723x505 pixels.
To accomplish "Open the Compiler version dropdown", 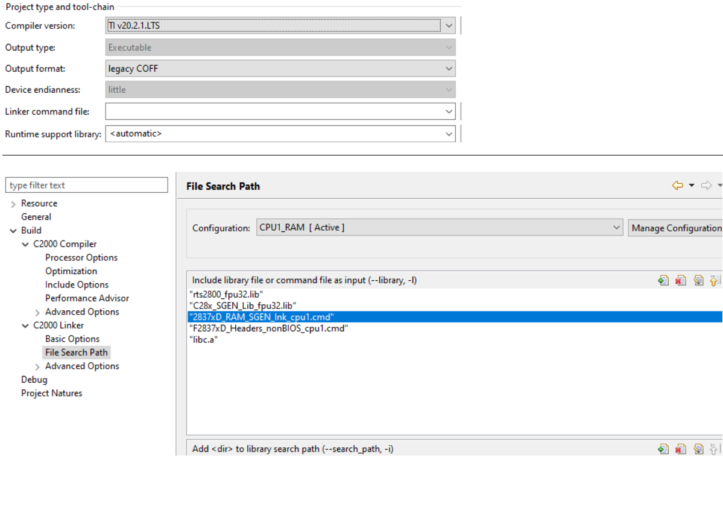I will click(450, 25).
